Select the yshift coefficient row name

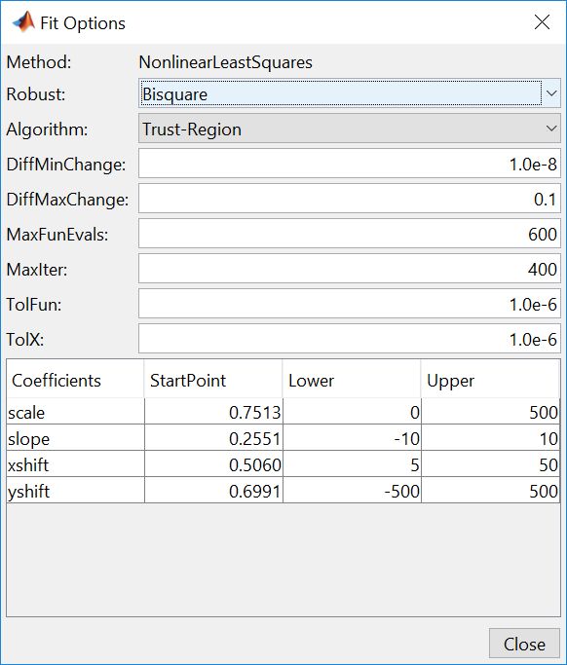pyautogui.click(x=76, y=491)
